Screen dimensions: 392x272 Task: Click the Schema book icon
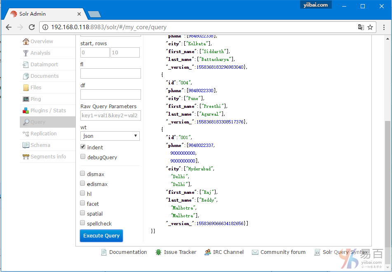coord(26,145)
